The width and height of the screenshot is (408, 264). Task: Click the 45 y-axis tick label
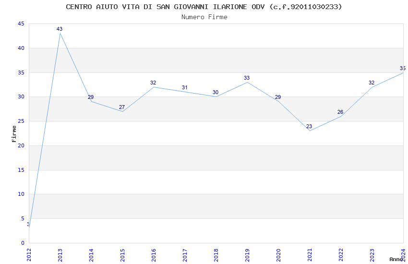pyautogui.click(x=21, y=24)
